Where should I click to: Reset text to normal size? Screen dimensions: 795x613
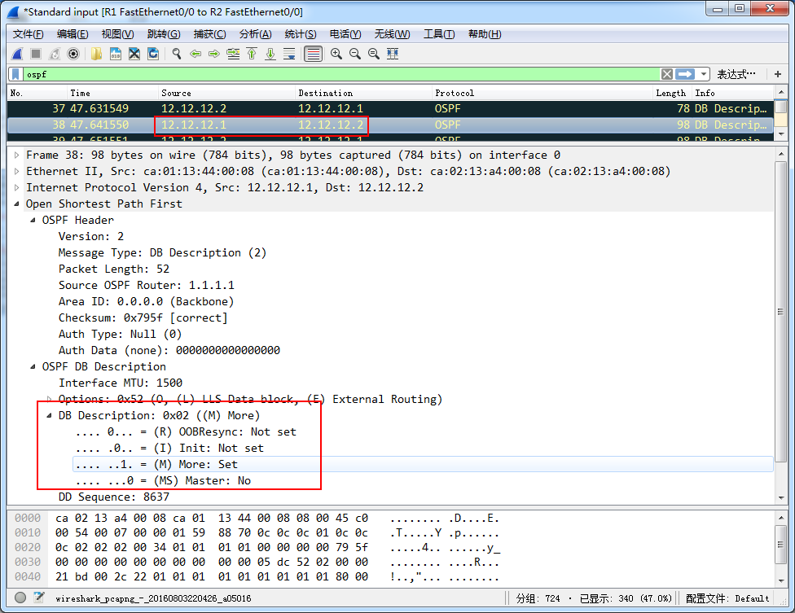coord(374,54)
